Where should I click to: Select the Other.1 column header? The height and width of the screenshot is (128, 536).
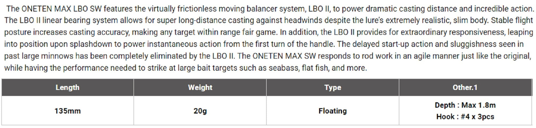pos(465,88)
